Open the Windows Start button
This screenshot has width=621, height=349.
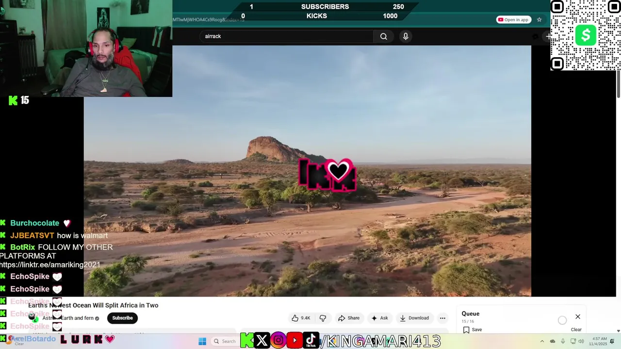click(x=202, y=341)
